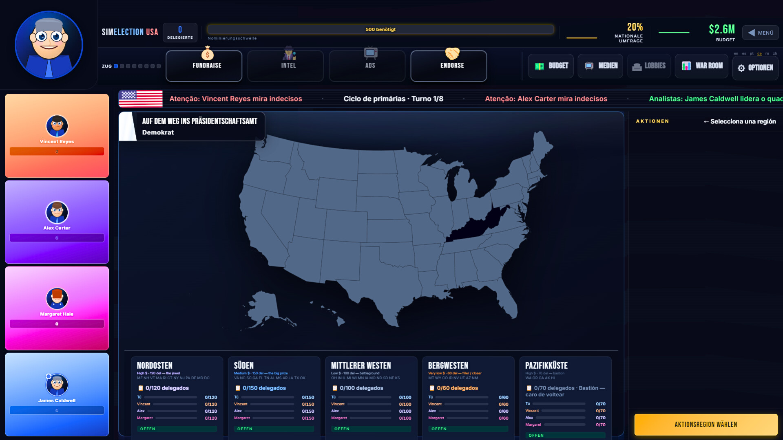Click ticker 'Atenção: Vincent Reyes mira indecisos'
783x440 pixels.
point(236,99)
